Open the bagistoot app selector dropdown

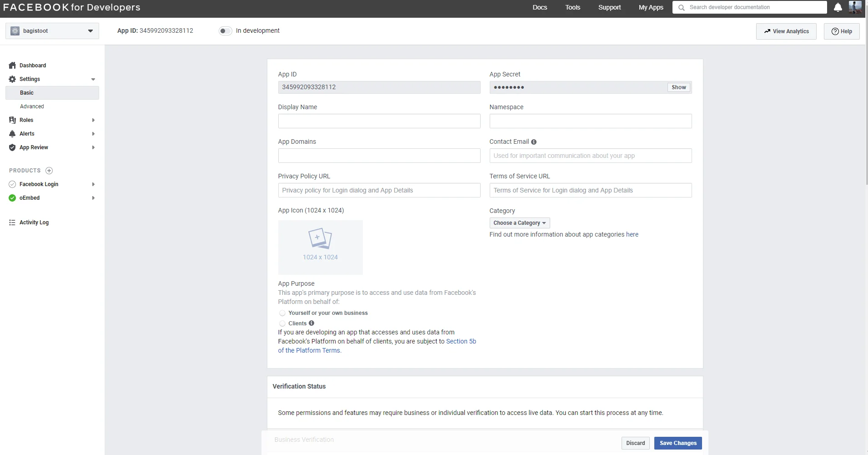[x=52, y=31]
